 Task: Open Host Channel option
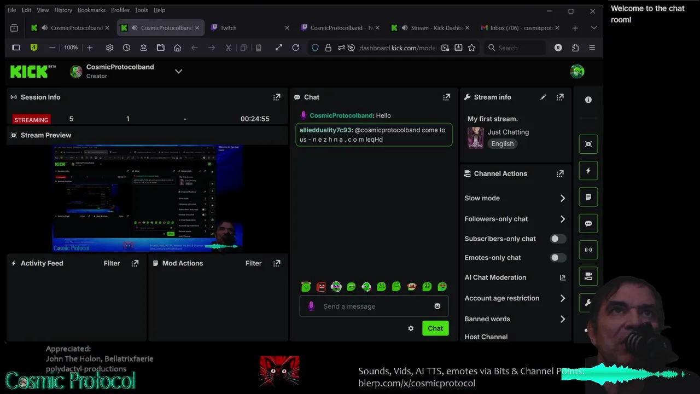(x=486, y=337)
